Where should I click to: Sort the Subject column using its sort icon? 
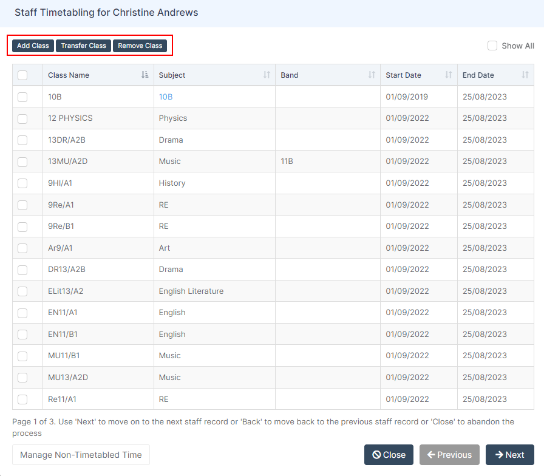tap(265, 75)
